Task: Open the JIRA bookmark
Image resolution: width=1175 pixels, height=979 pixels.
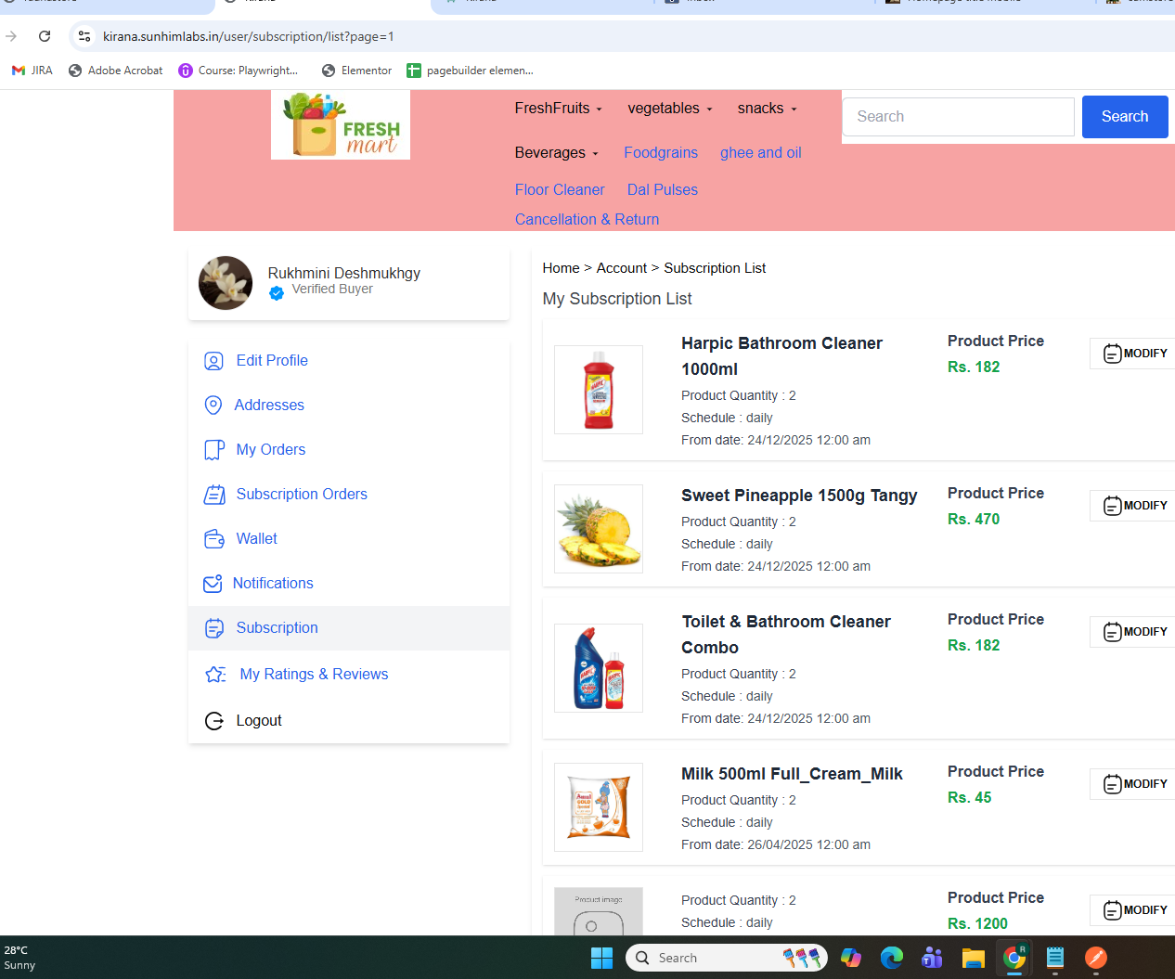Action: point(32,71)
